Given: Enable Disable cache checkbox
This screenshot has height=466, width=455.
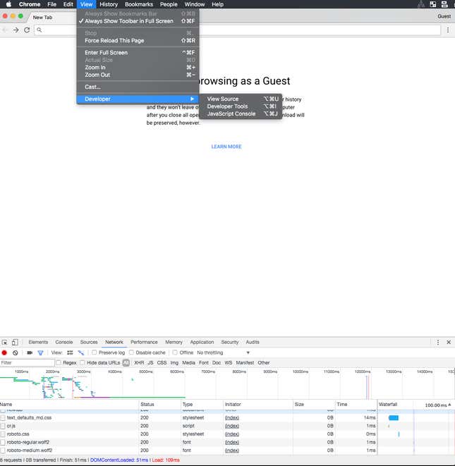Looking at the screenshot, I should click(x=131, y=352).
